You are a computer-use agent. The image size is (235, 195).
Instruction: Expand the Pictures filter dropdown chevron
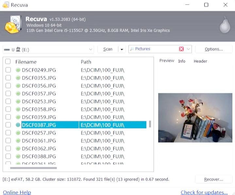(188, 49)
